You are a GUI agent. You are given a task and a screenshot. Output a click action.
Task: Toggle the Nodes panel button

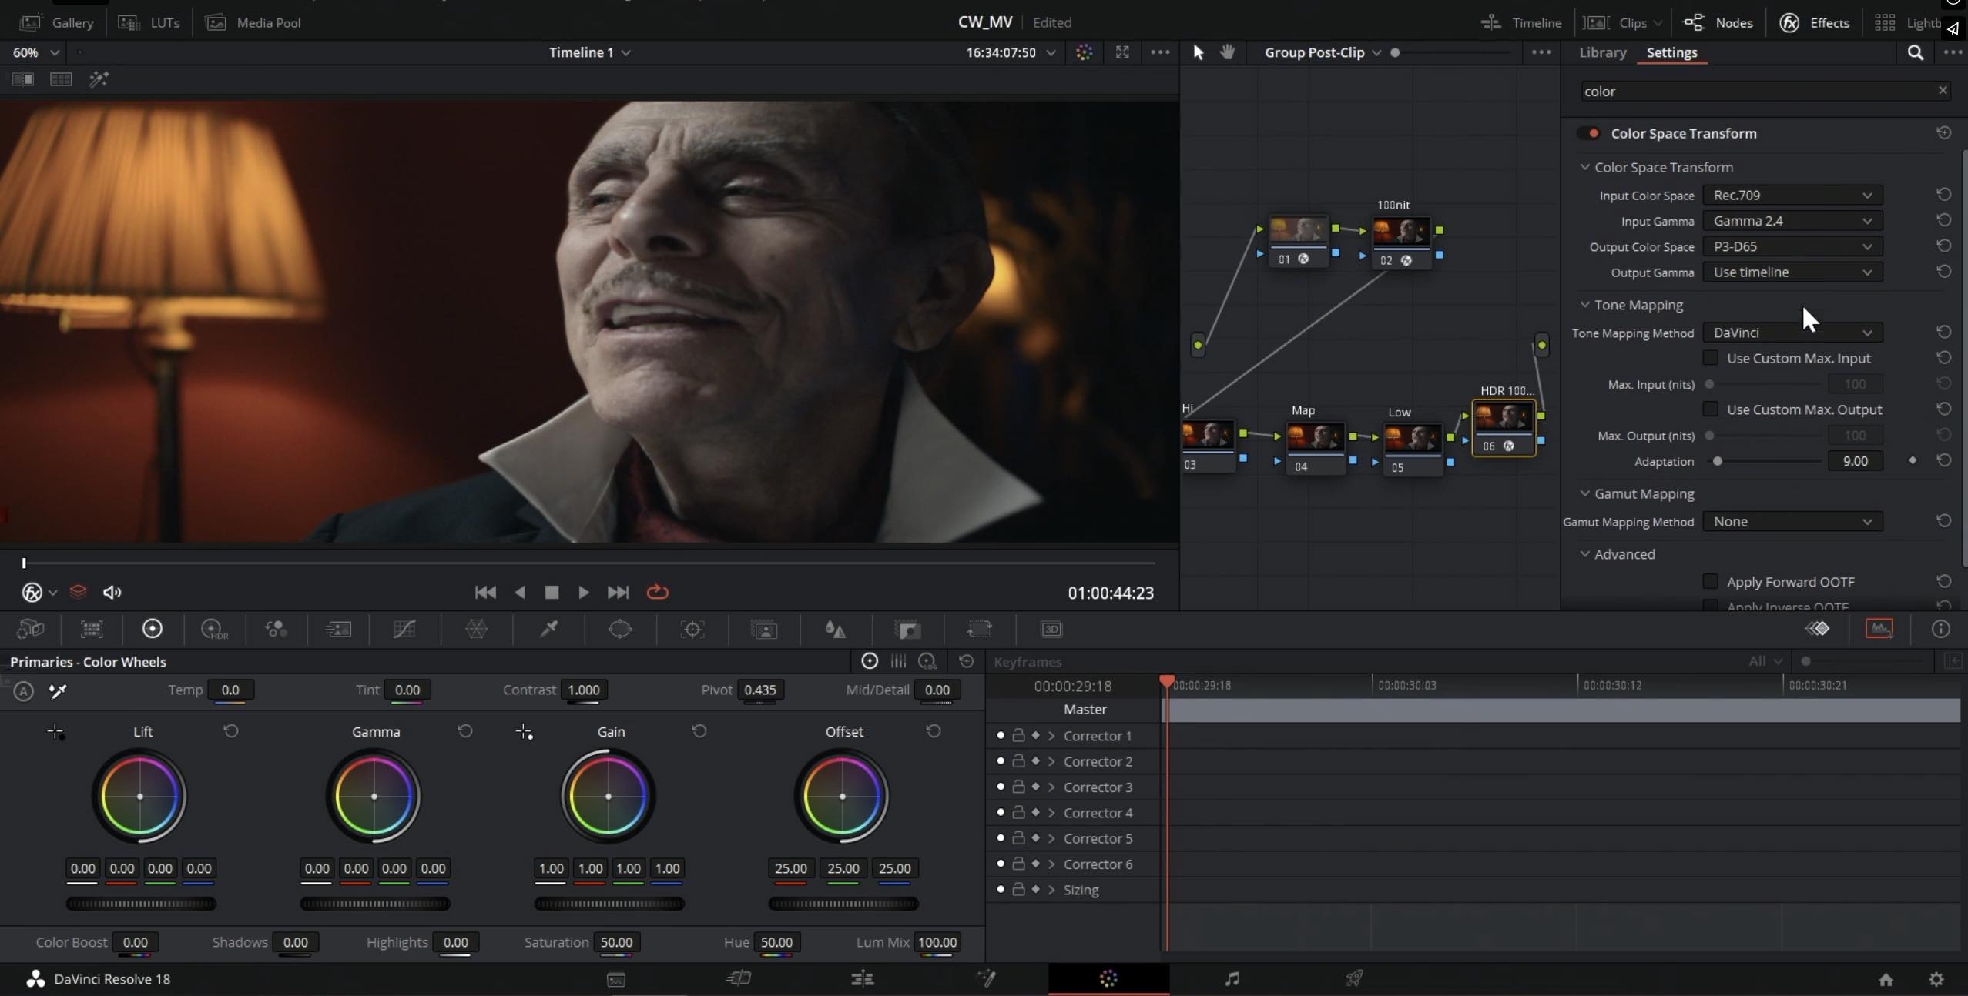pyautogui.click(x=1718, y=22)
